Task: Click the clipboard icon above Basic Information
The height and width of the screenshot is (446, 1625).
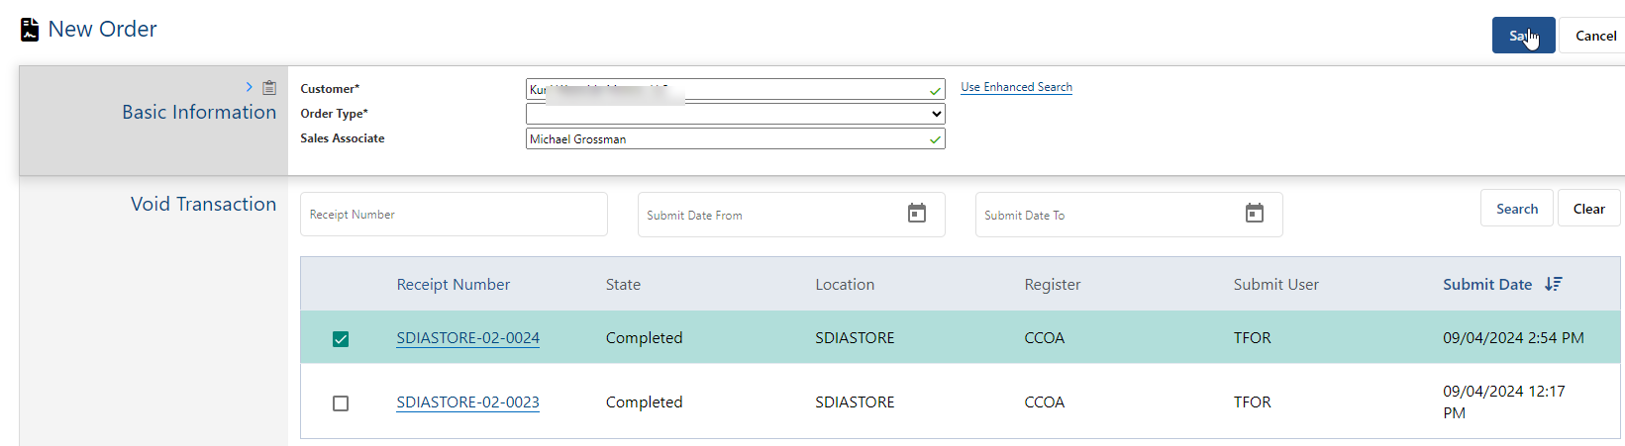Action: tap(269, 88)
